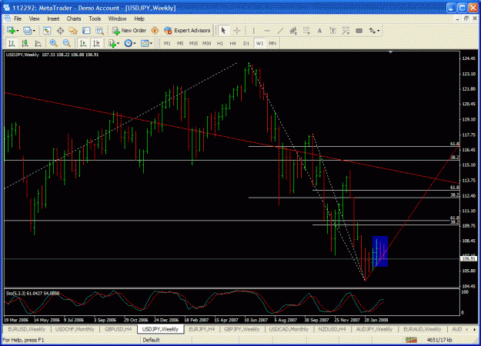The height and width of the screenshot is (346, 481).
Task: Switch chart to Bar Chart mode
Action: pyautogui.click(x=12, y=44)
